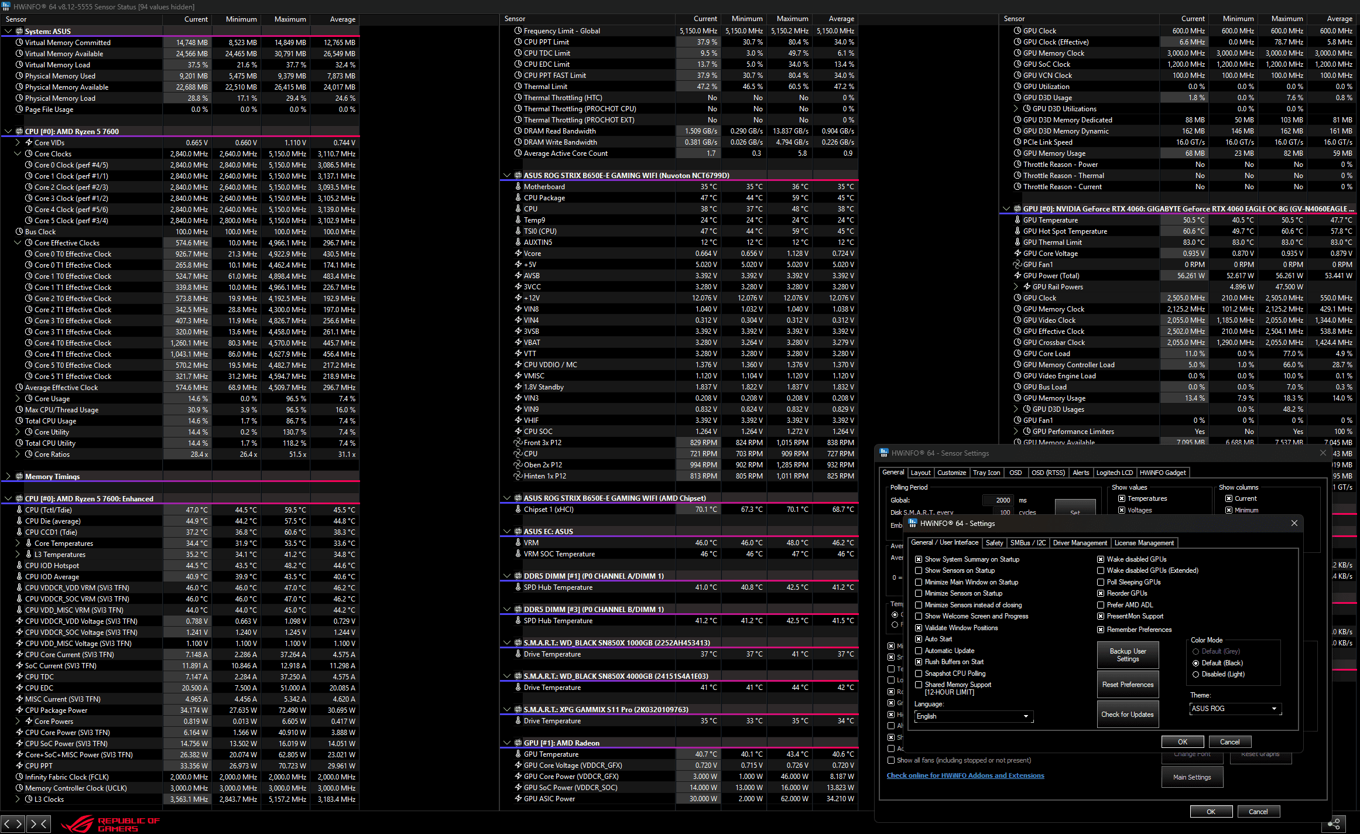The height and width of the screenshot is (834, 1360).
Task: Click the Backup User Settings button
Action: pyautogui.click(x=1128, y=655)
